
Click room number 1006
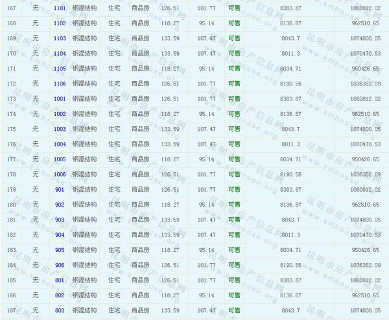tap(60, 174)
